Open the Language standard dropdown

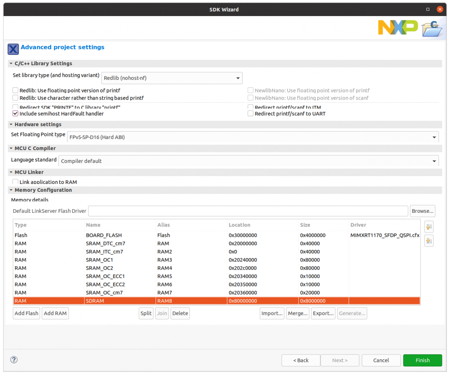coord(248,161)
